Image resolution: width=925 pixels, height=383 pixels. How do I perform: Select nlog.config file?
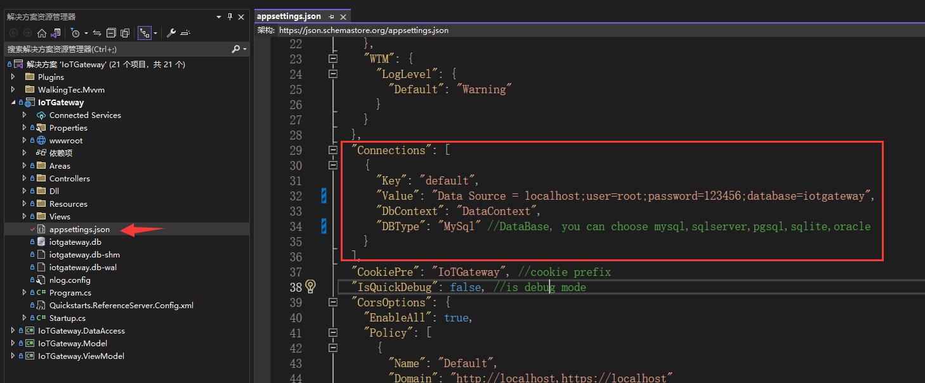(70, 280)
